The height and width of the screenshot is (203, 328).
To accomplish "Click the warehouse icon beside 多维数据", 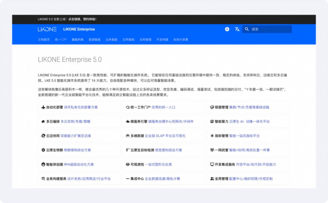I will pyautogui.click(x=127, y=136).
